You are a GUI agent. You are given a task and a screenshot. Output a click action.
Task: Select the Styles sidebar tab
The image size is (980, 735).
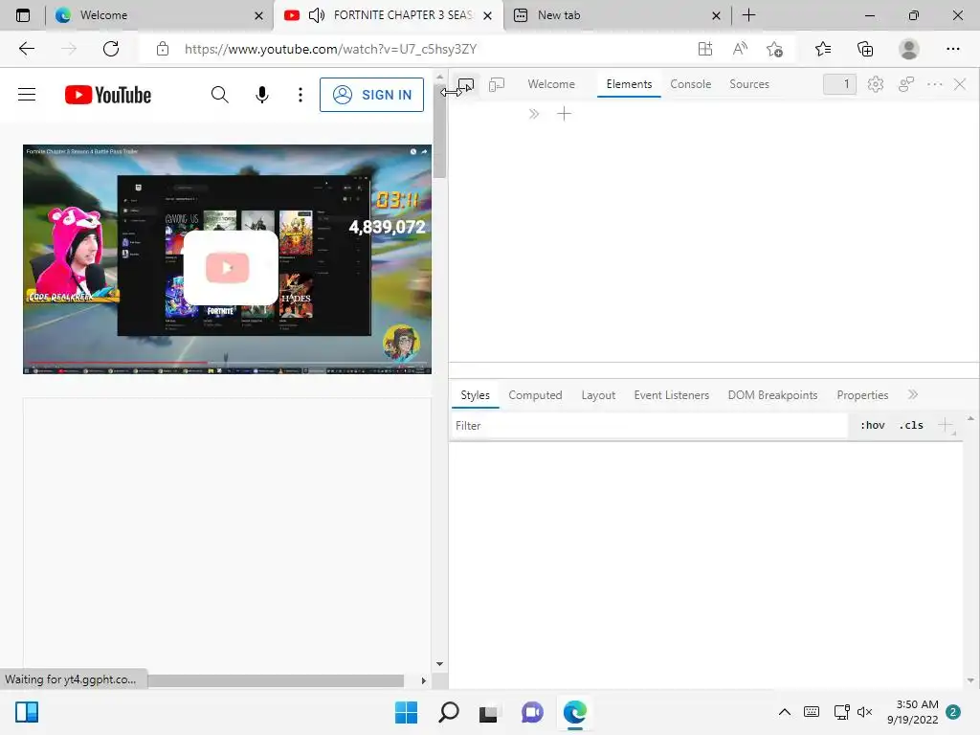pyautogui.click(x=475, y=395)
